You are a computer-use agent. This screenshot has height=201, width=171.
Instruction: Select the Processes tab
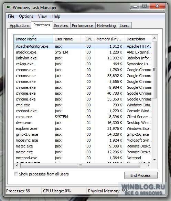click(42, 25)
